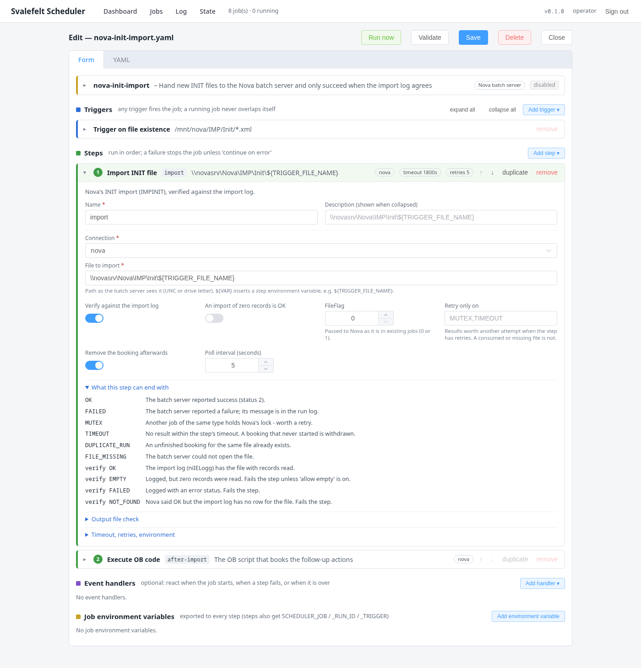Close the editor
The width and height of the screenshot is (641, 668).
click(557, 37)
